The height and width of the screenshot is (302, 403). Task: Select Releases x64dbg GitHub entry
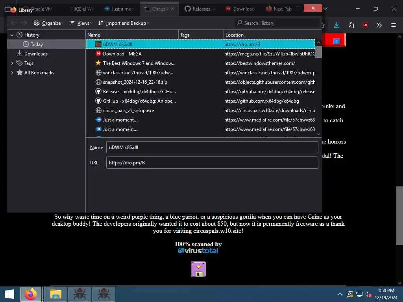pos(200,91)
